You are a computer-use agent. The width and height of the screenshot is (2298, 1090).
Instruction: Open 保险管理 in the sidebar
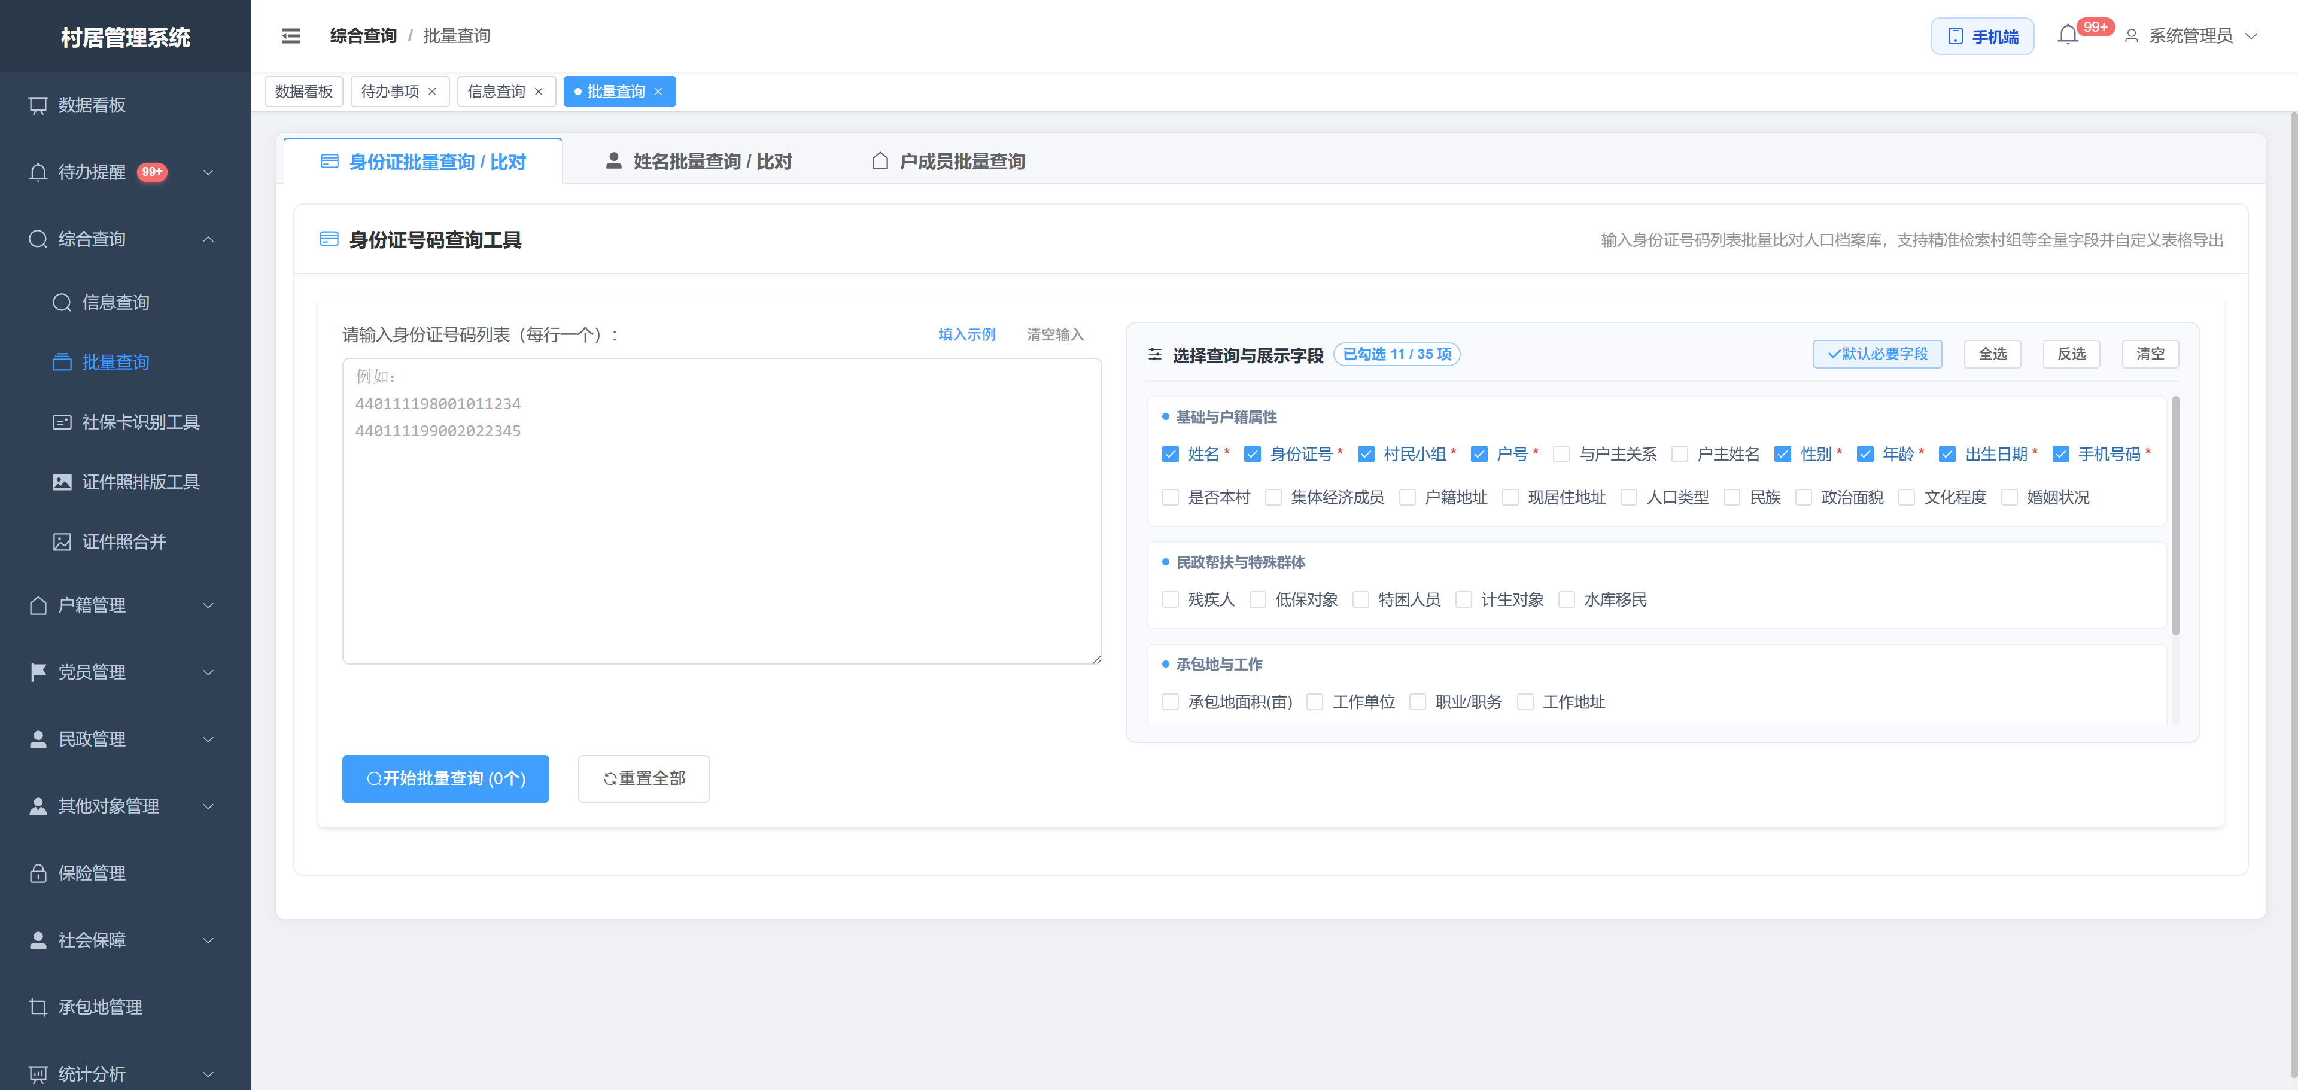click(x=126, y=873)
